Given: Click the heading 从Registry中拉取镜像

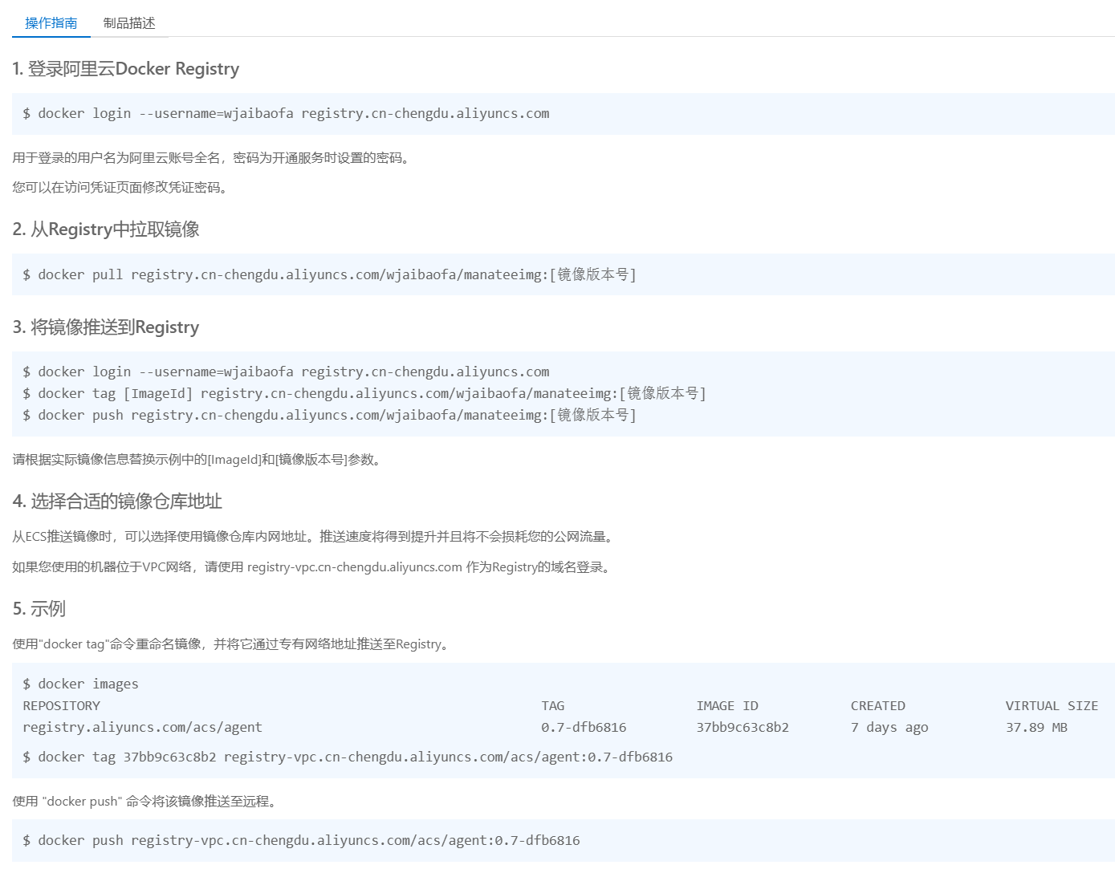Looking at the screenshot, I should click(106, 229).
